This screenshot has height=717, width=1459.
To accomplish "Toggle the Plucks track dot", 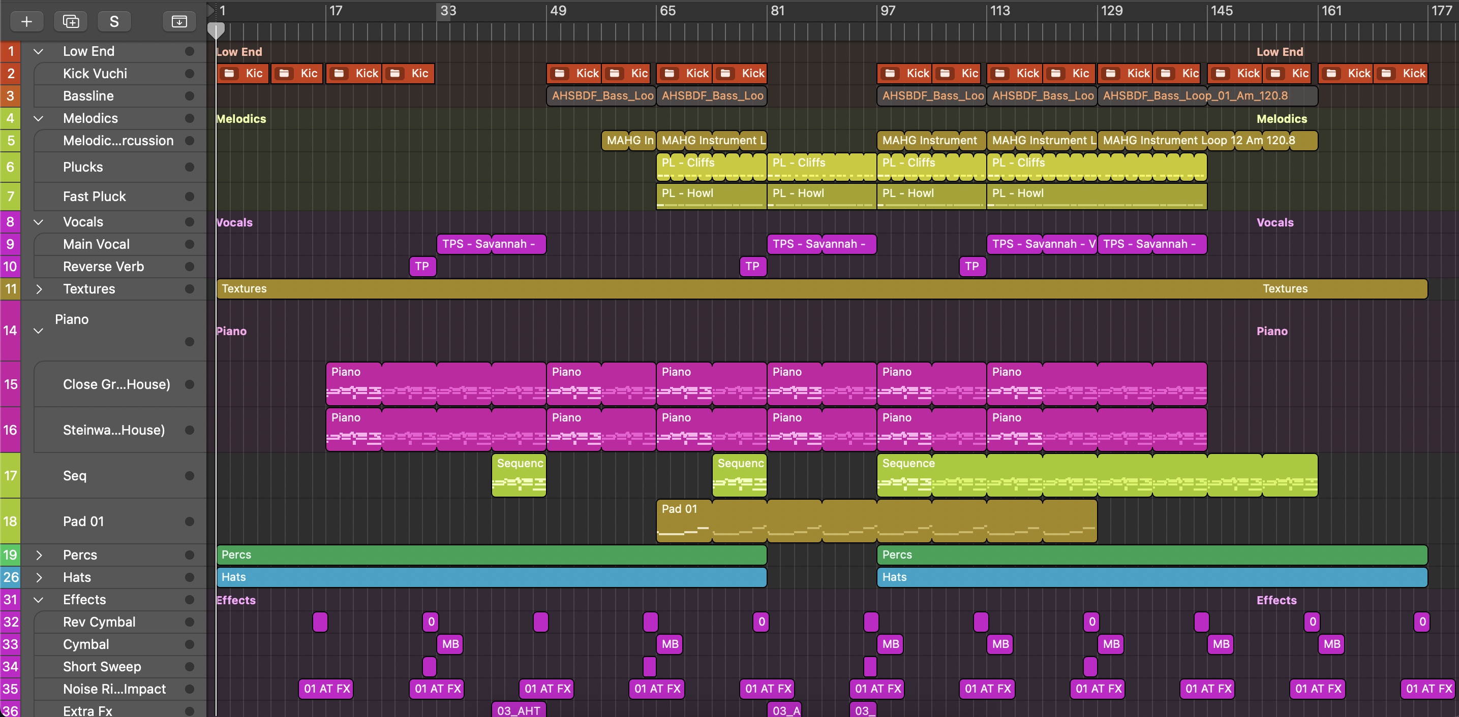I will pos(190,167).
